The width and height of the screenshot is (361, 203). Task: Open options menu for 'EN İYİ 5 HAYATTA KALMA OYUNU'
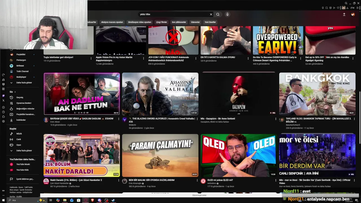pos(248,58)
